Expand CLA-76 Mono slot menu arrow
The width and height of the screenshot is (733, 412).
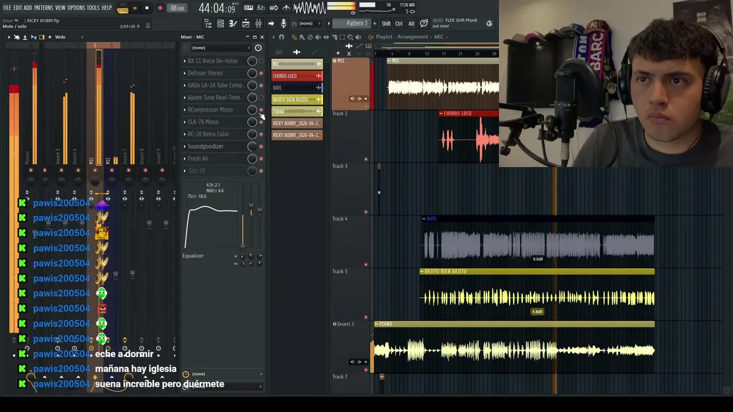(x=184, y=122)
